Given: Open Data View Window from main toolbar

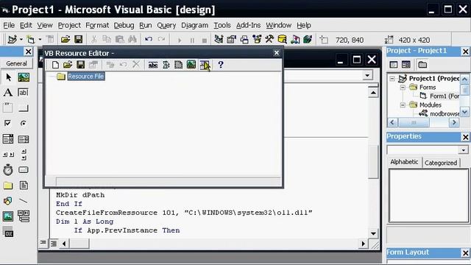Looking at the screenshot, I should tap(282, 39).
